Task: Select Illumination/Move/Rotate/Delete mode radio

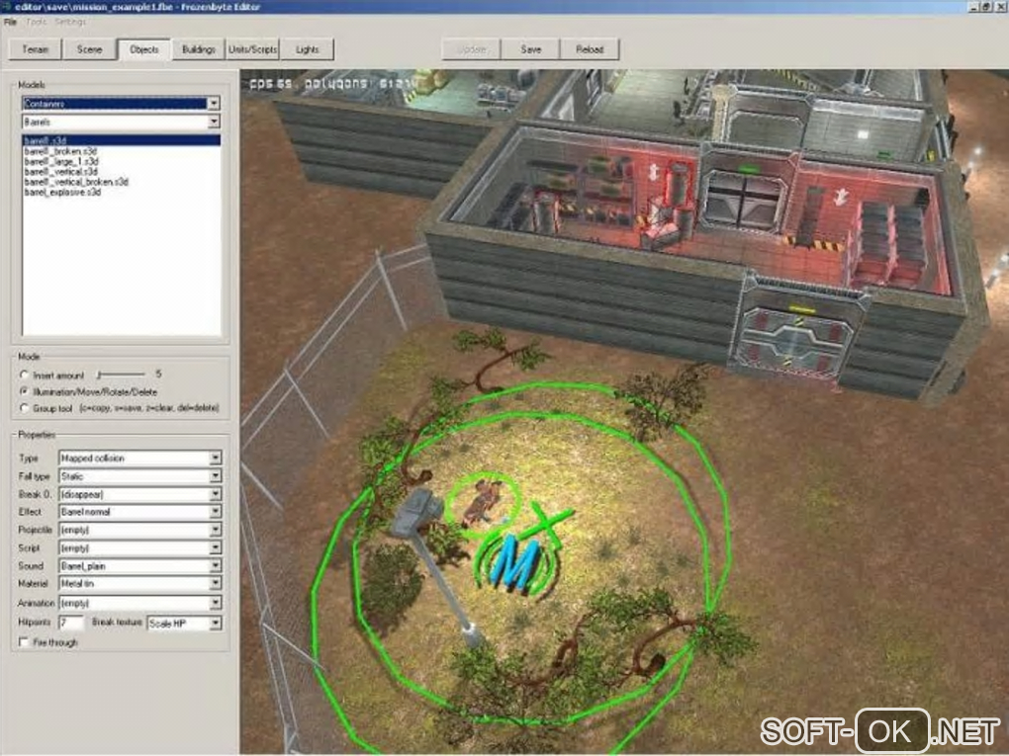Action: [x=25, y=391]
